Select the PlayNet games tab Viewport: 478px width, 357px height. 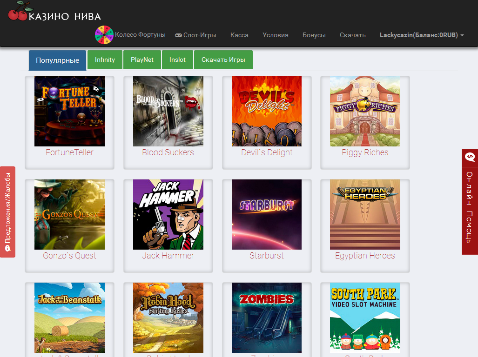(142, 60)
